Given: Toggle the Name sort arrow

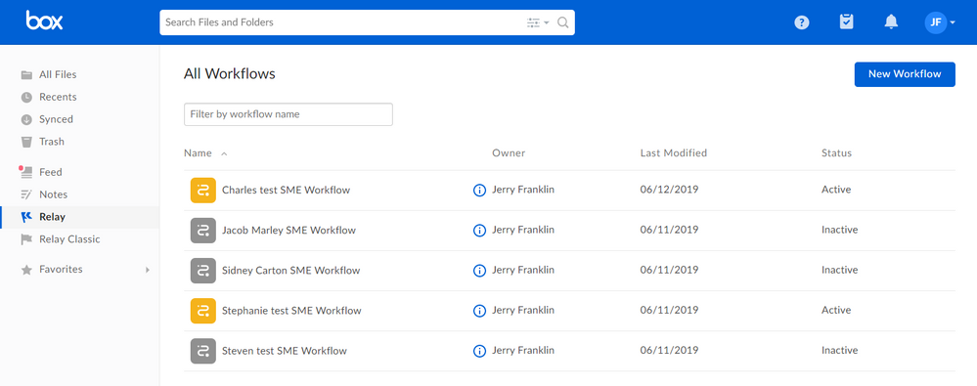Looking at the screenshot, I should [224, 153].
